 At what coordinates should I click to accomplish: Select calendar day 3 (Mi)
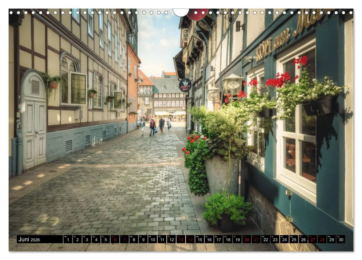[x=86, y=239]
